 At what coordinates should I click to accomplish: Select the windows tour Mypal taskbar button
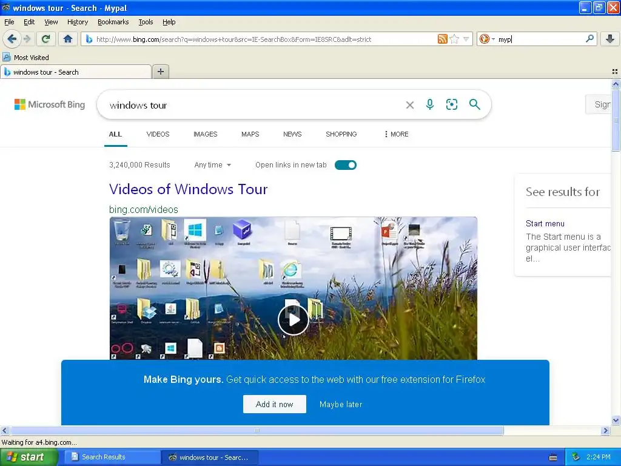pyautogui.click(x=210, y=457)
